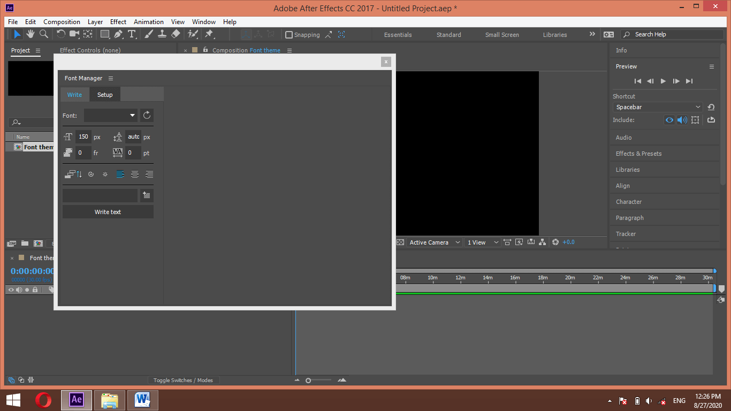Open the Spacebar shortcut dropdown

(657, 106)
